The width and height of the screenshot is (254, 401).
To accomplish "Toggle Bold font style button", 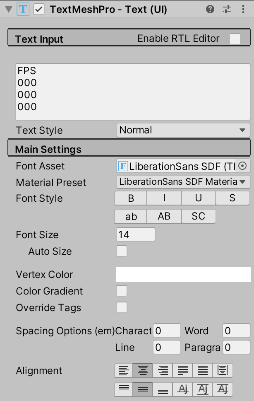I will (x=131, y=198).
